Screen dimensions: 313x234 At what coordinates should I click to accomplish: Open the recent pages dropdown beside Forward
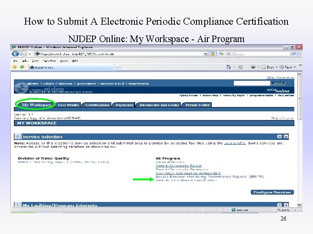(30, 54)
